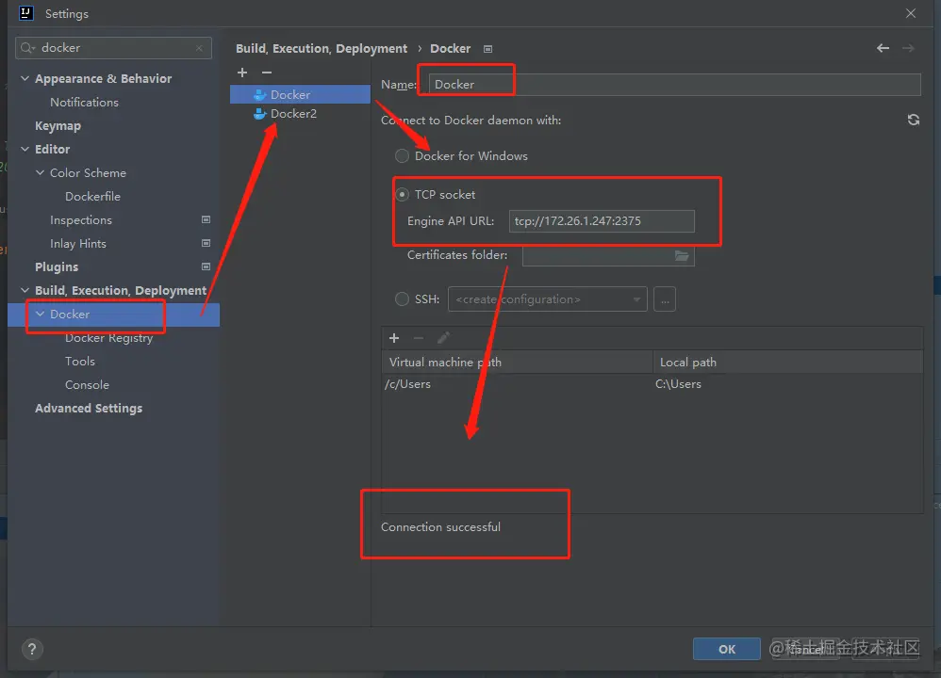The width and height of the screenshot is (941, 678).
Task: Open the Dockerfile color scheme page
Action: (x=92, y=197)
